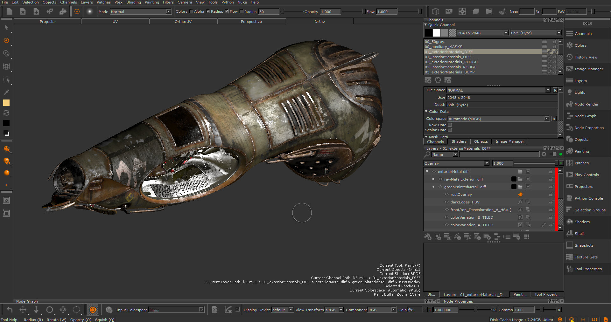Toggle the Scalar Data checkbox
Viewport: 611px width, 322px height.
click(x=450, y=130)
